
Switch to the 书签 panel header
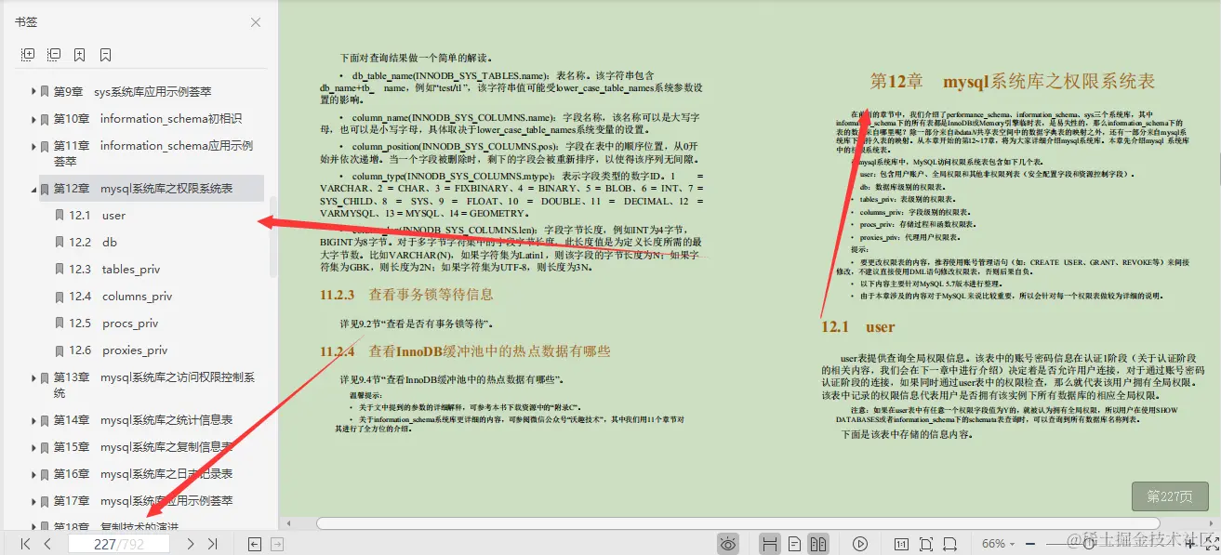[x=25, y=20]
